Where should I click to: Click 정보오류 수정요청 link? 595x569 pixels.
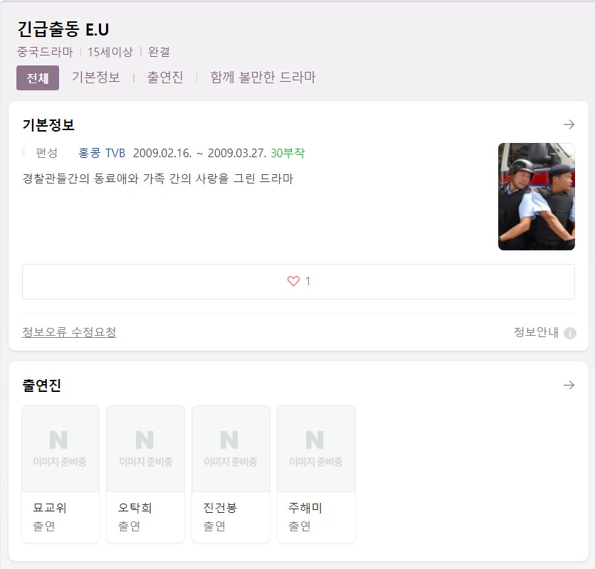point(69,332)
